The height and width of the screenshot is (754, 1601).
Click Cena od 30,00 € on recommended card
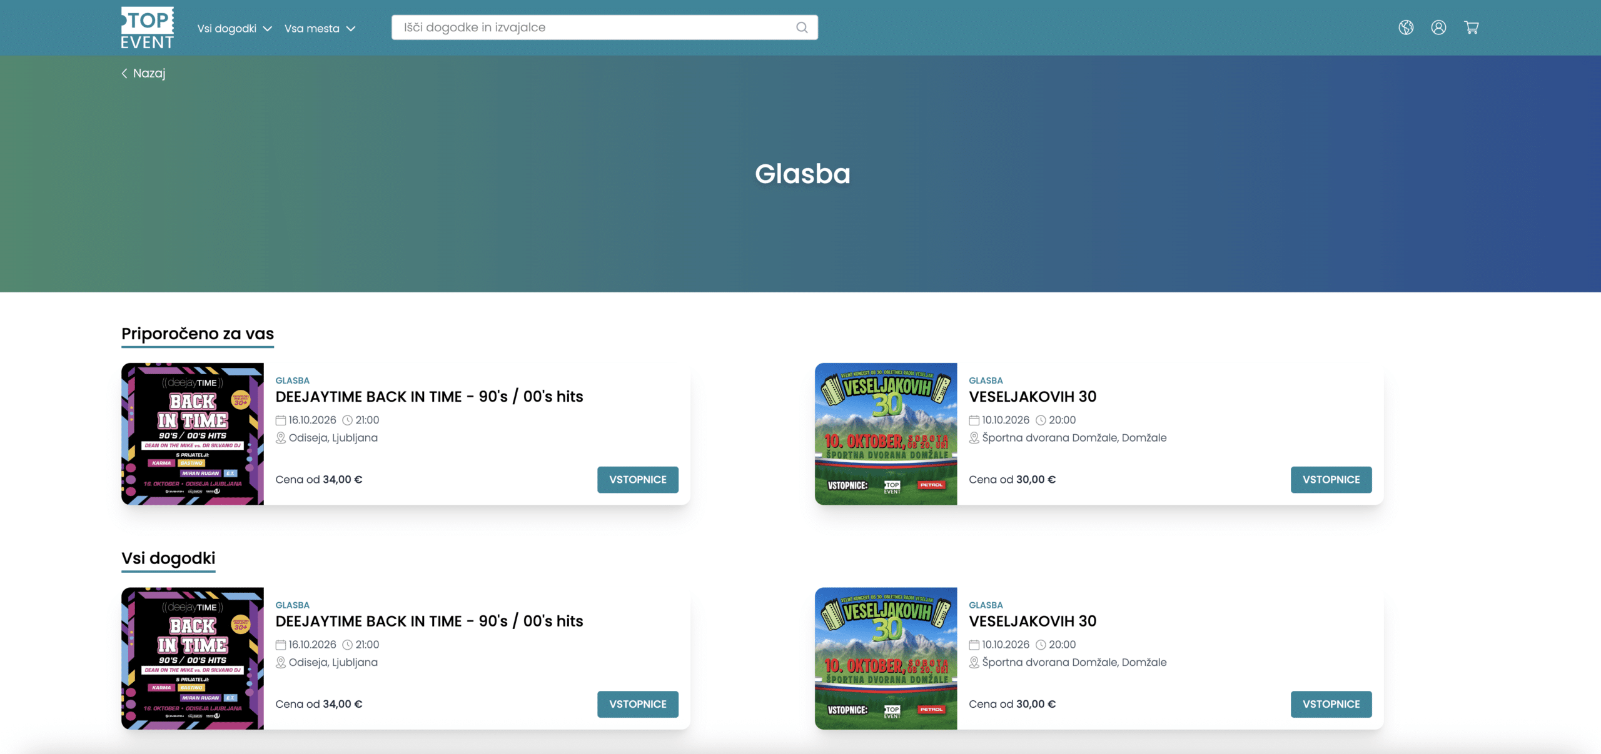[1013, 480]
